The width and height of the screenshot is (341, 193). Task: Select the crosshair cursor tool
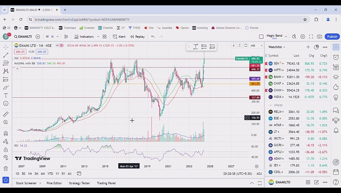pyautogui.click(x=6, y=47)
